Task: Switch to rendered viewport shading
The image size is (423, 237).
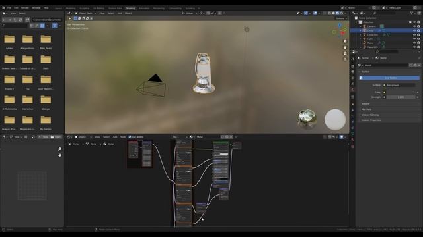Action: click(x=342, y=13)
